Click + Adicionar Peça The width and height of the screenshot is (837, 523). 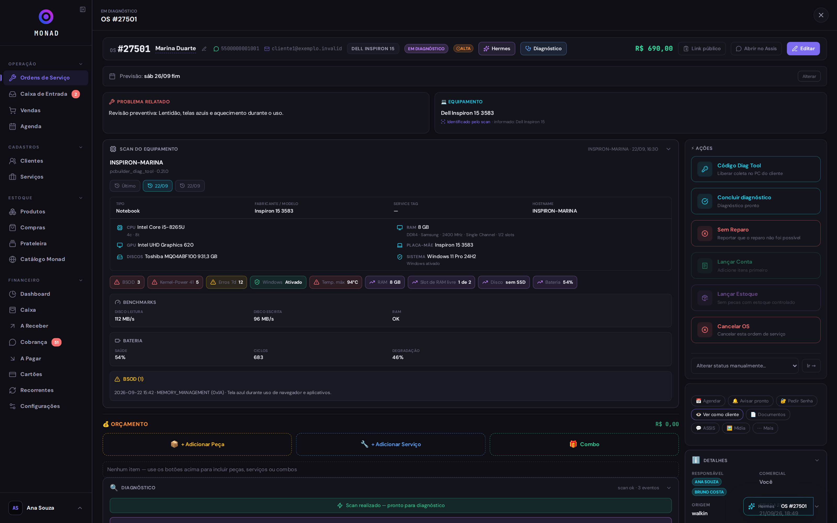197,444
